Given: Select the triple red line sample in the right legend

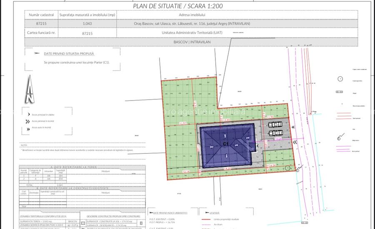Looking at the screenshot, I should tap(344, 116).
